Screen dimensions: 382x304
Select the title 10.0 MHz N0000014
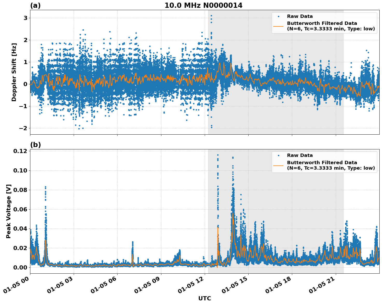click(x=203, y=5)
